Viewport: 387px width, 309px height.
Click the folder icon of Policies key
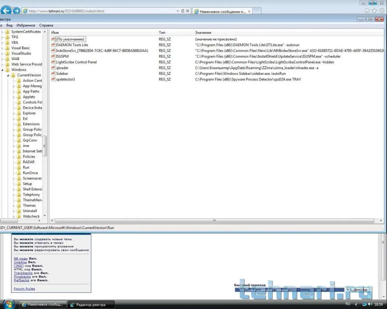pyautogui.click(x=19, y=157)
